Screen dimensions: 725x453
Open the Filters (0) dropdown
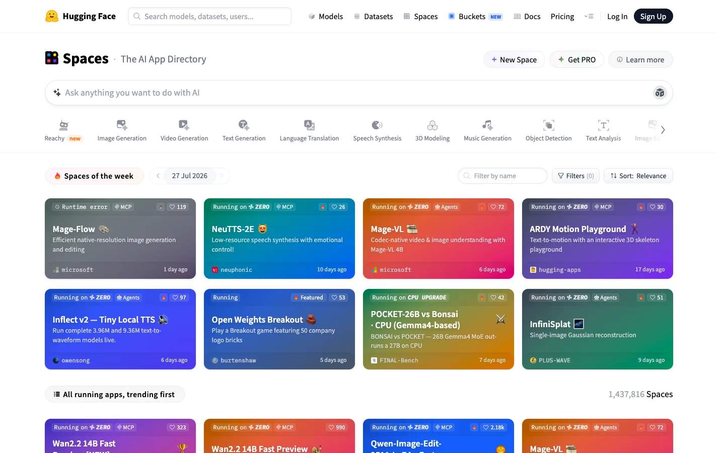click(x=576, y=176)
